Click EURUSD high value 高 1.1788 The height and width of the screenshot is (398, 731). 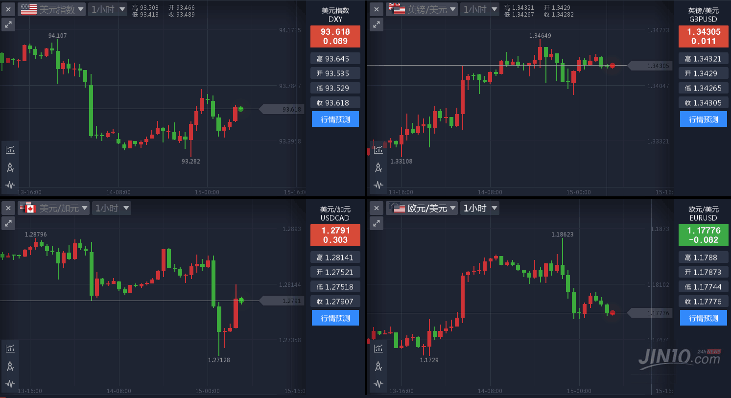click(x=704, y=258)
